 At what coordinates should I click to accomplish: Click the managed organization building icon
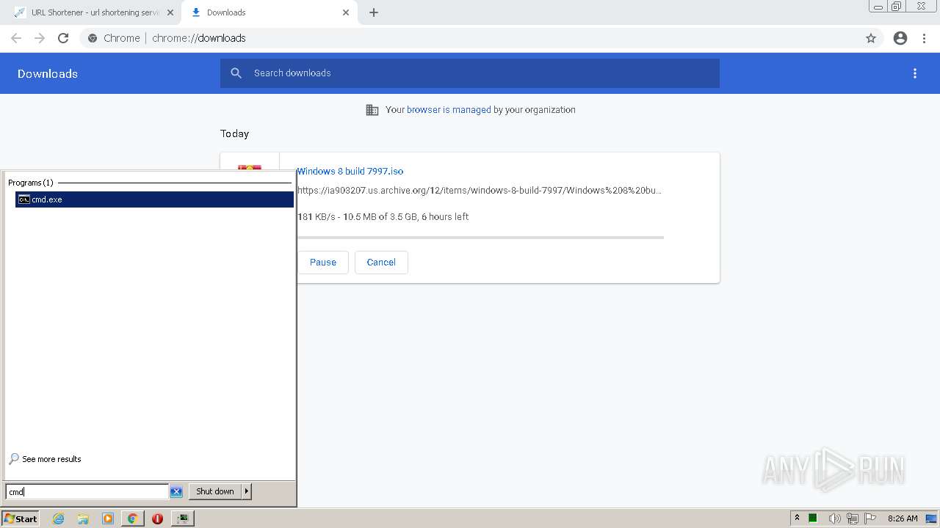372,110
